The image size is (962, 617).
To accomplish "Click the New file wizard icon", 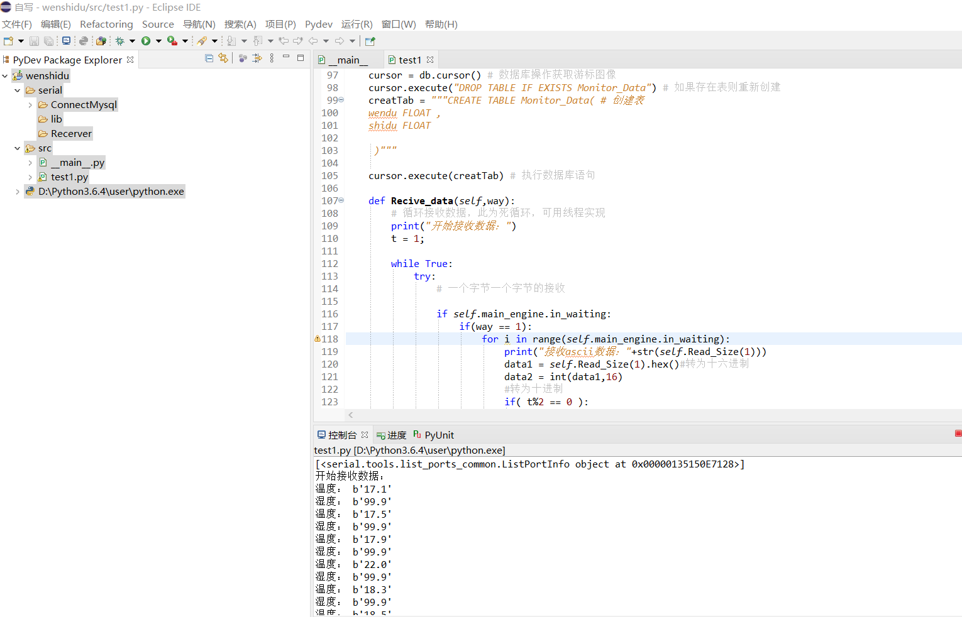I will (8, 41).
